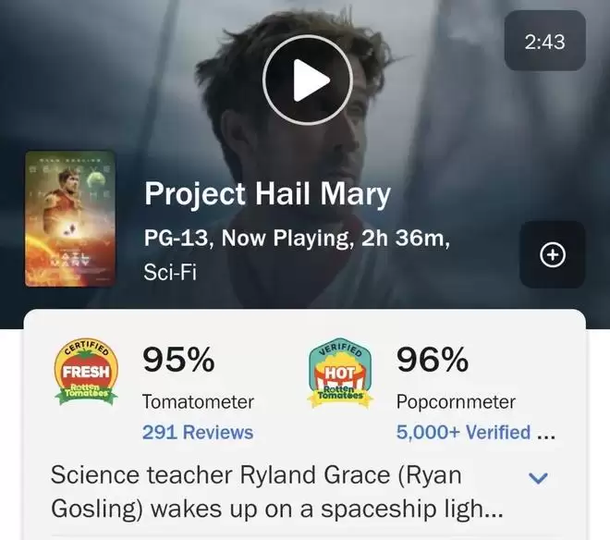Open the 5,000+ Verified ratings link
The image size is (610, 540).
click(x=463, y=432)
